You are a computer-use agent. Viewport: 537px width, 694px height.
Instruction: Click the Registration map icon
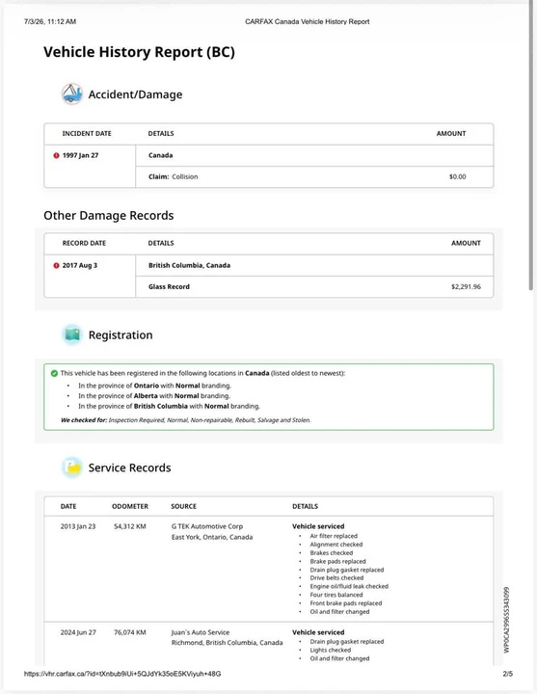click(x=71, y=334)
